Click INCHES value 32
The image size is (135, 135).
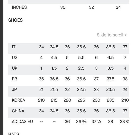point(92,7)
